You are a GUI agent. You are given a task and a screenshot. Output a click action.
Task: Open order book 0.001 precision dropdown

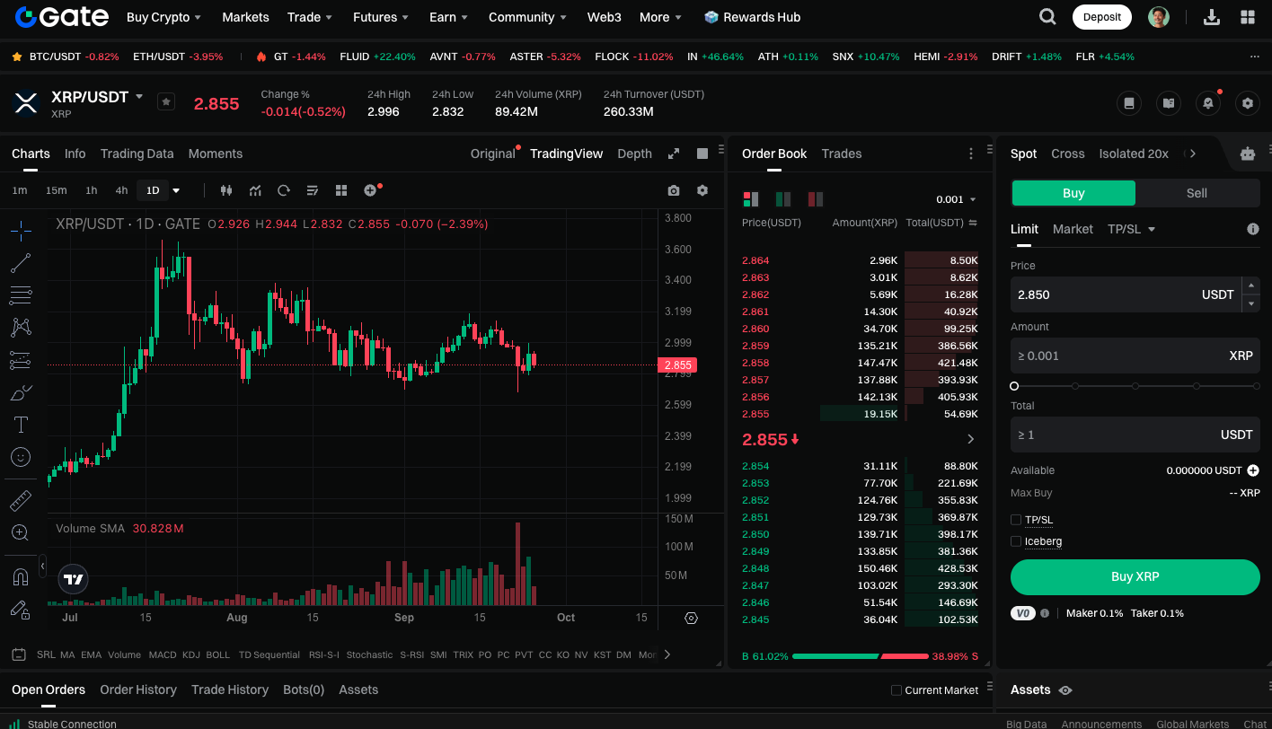tap(956, 199)
